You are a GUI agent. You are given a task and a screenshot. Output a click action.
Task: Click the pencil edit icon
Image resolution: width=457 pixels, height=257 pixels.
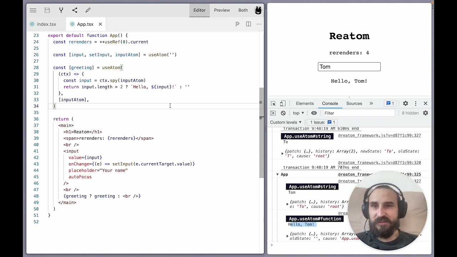(x=88, y=10)
